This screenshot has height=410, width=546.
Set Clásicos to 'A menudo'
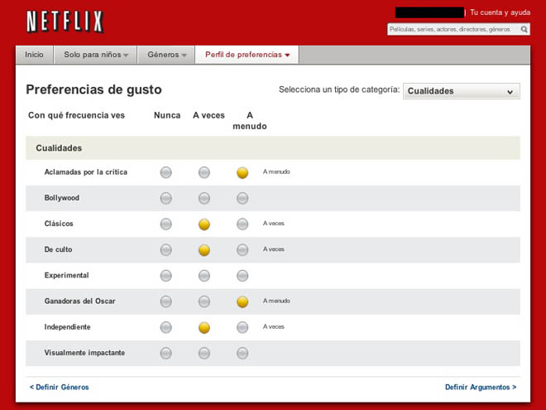[x=242, y=224]
